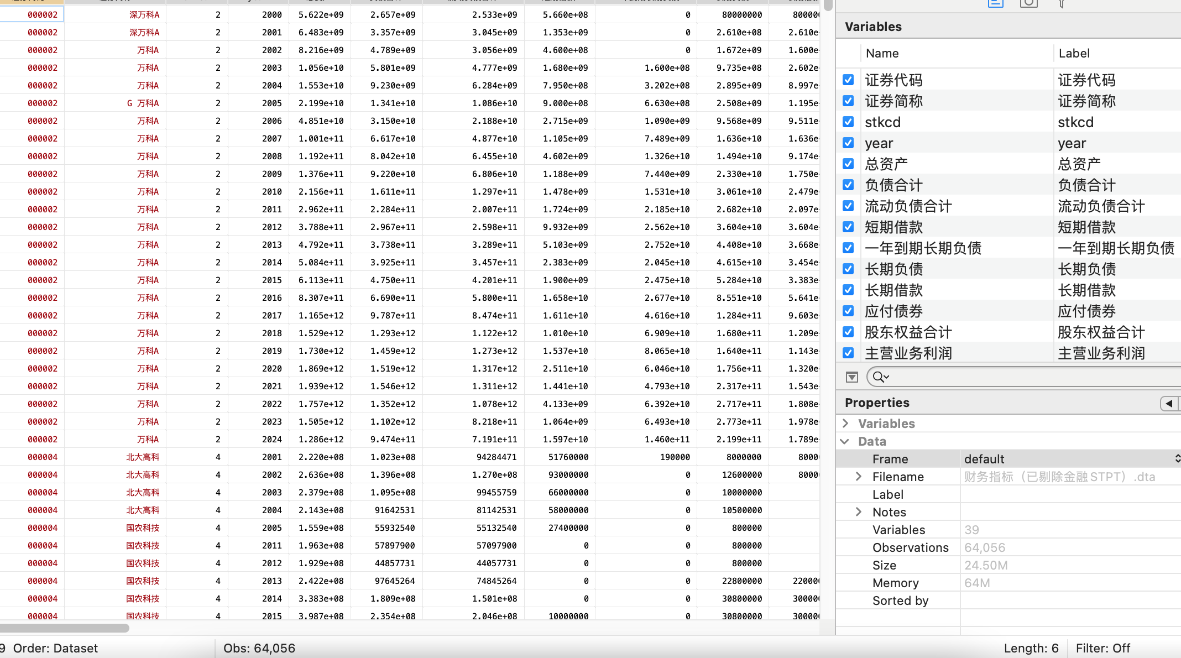Screen dimensions: 1181x658
Task: Click the magnifier search options icon
Action: tap(880, 377)
